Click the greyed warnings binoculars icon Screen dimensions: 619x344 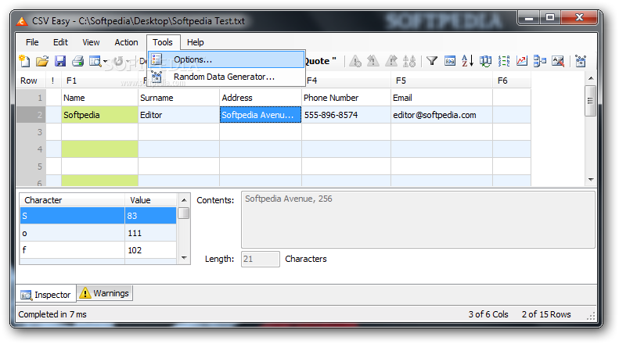click(409, 61)
